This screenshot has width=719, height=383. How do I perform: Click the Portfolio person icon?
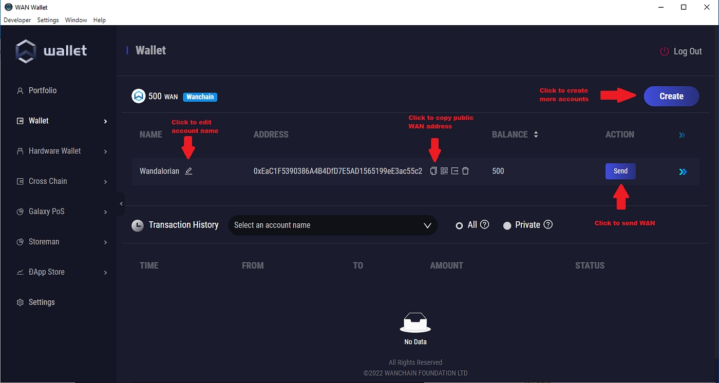20,91
